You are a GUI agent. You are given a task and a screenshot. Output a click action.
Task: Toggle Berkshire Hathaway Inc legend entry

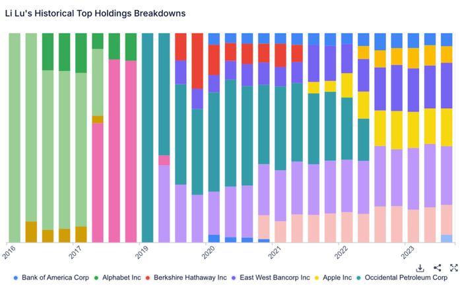[x=191, y=278]
